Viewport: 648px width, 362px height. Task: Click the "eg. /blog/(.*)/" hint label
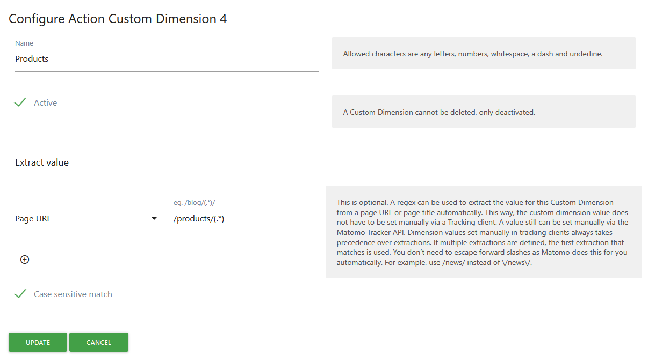(x=195, y=203)
